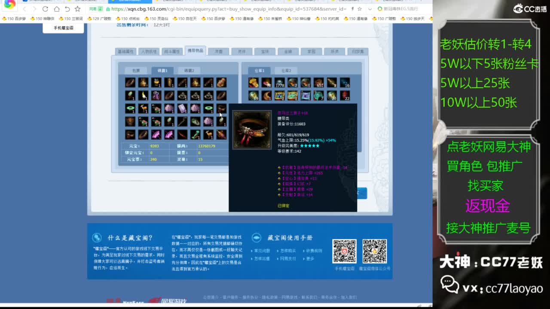Click the 手机藏宝阁 floating button
Viewport: 550px width, 309px height.
[63, 28]
